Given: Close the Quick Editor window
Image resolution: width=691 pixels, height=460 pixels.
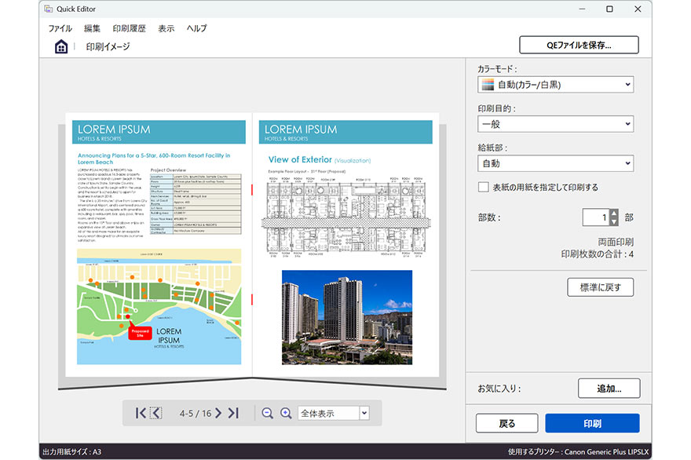Looking at the screenshot, I should [638, 9].
